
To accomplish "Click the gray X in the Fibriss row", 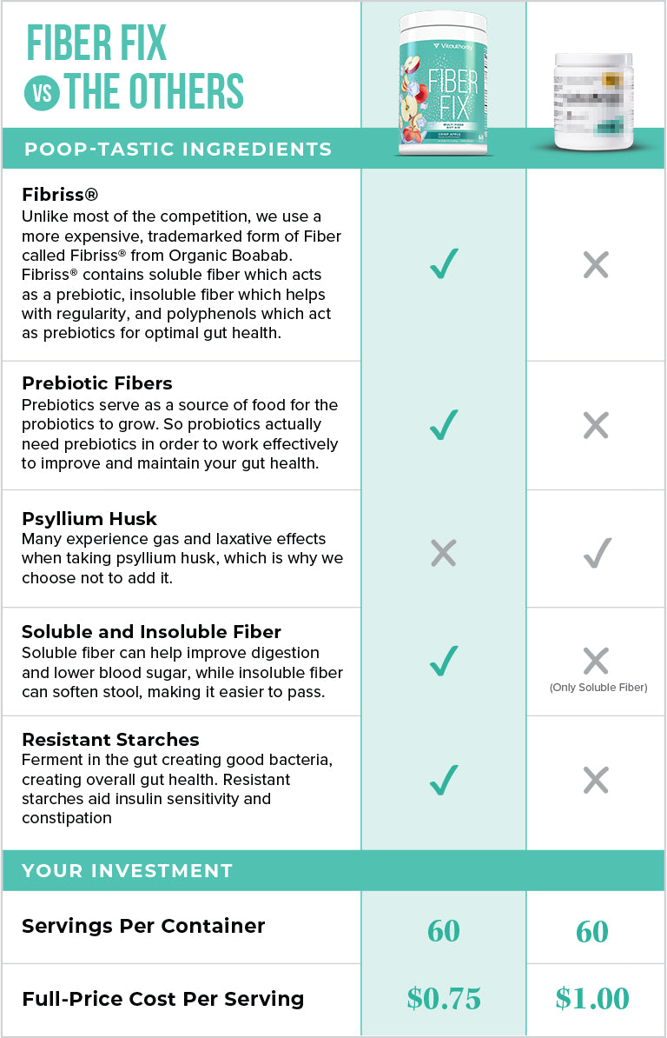I will [x=596, y=264].
